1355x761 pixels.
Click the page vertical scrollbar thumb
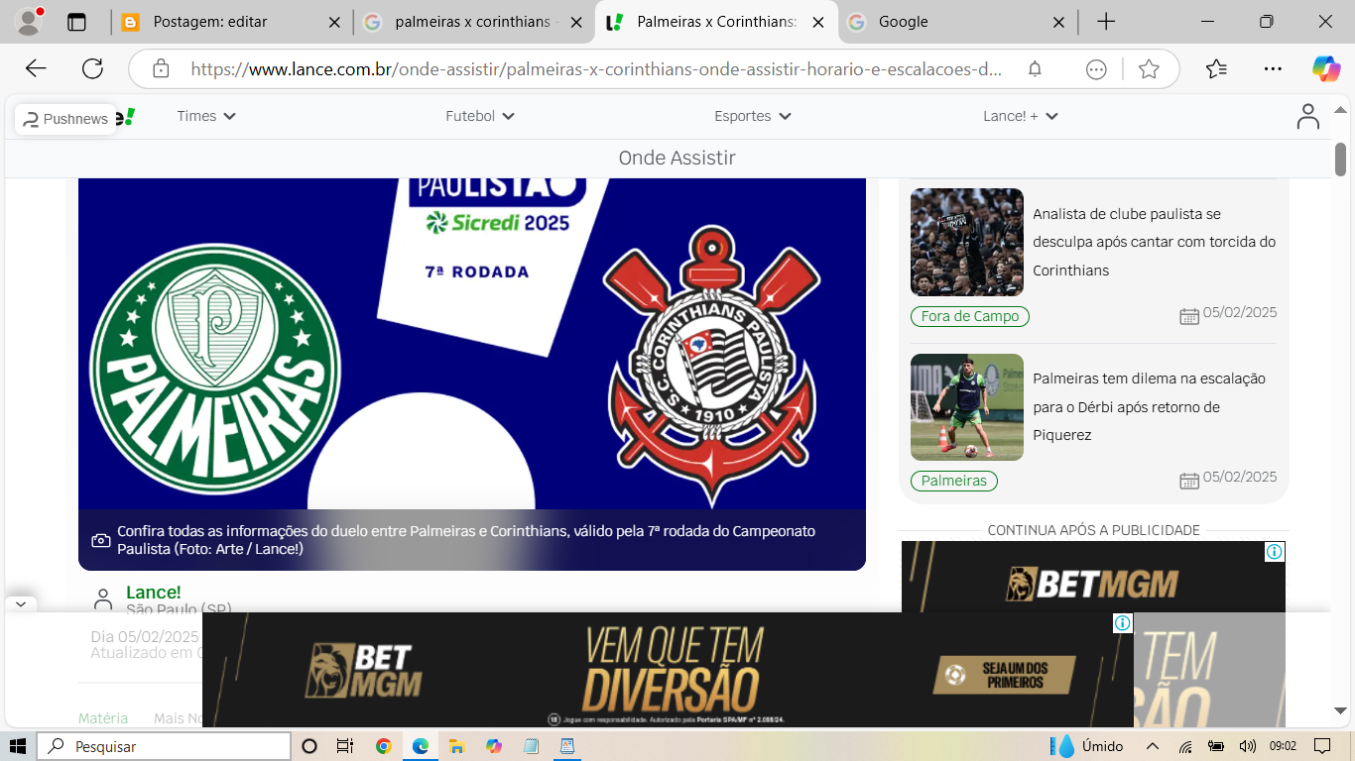[1340, 159]
